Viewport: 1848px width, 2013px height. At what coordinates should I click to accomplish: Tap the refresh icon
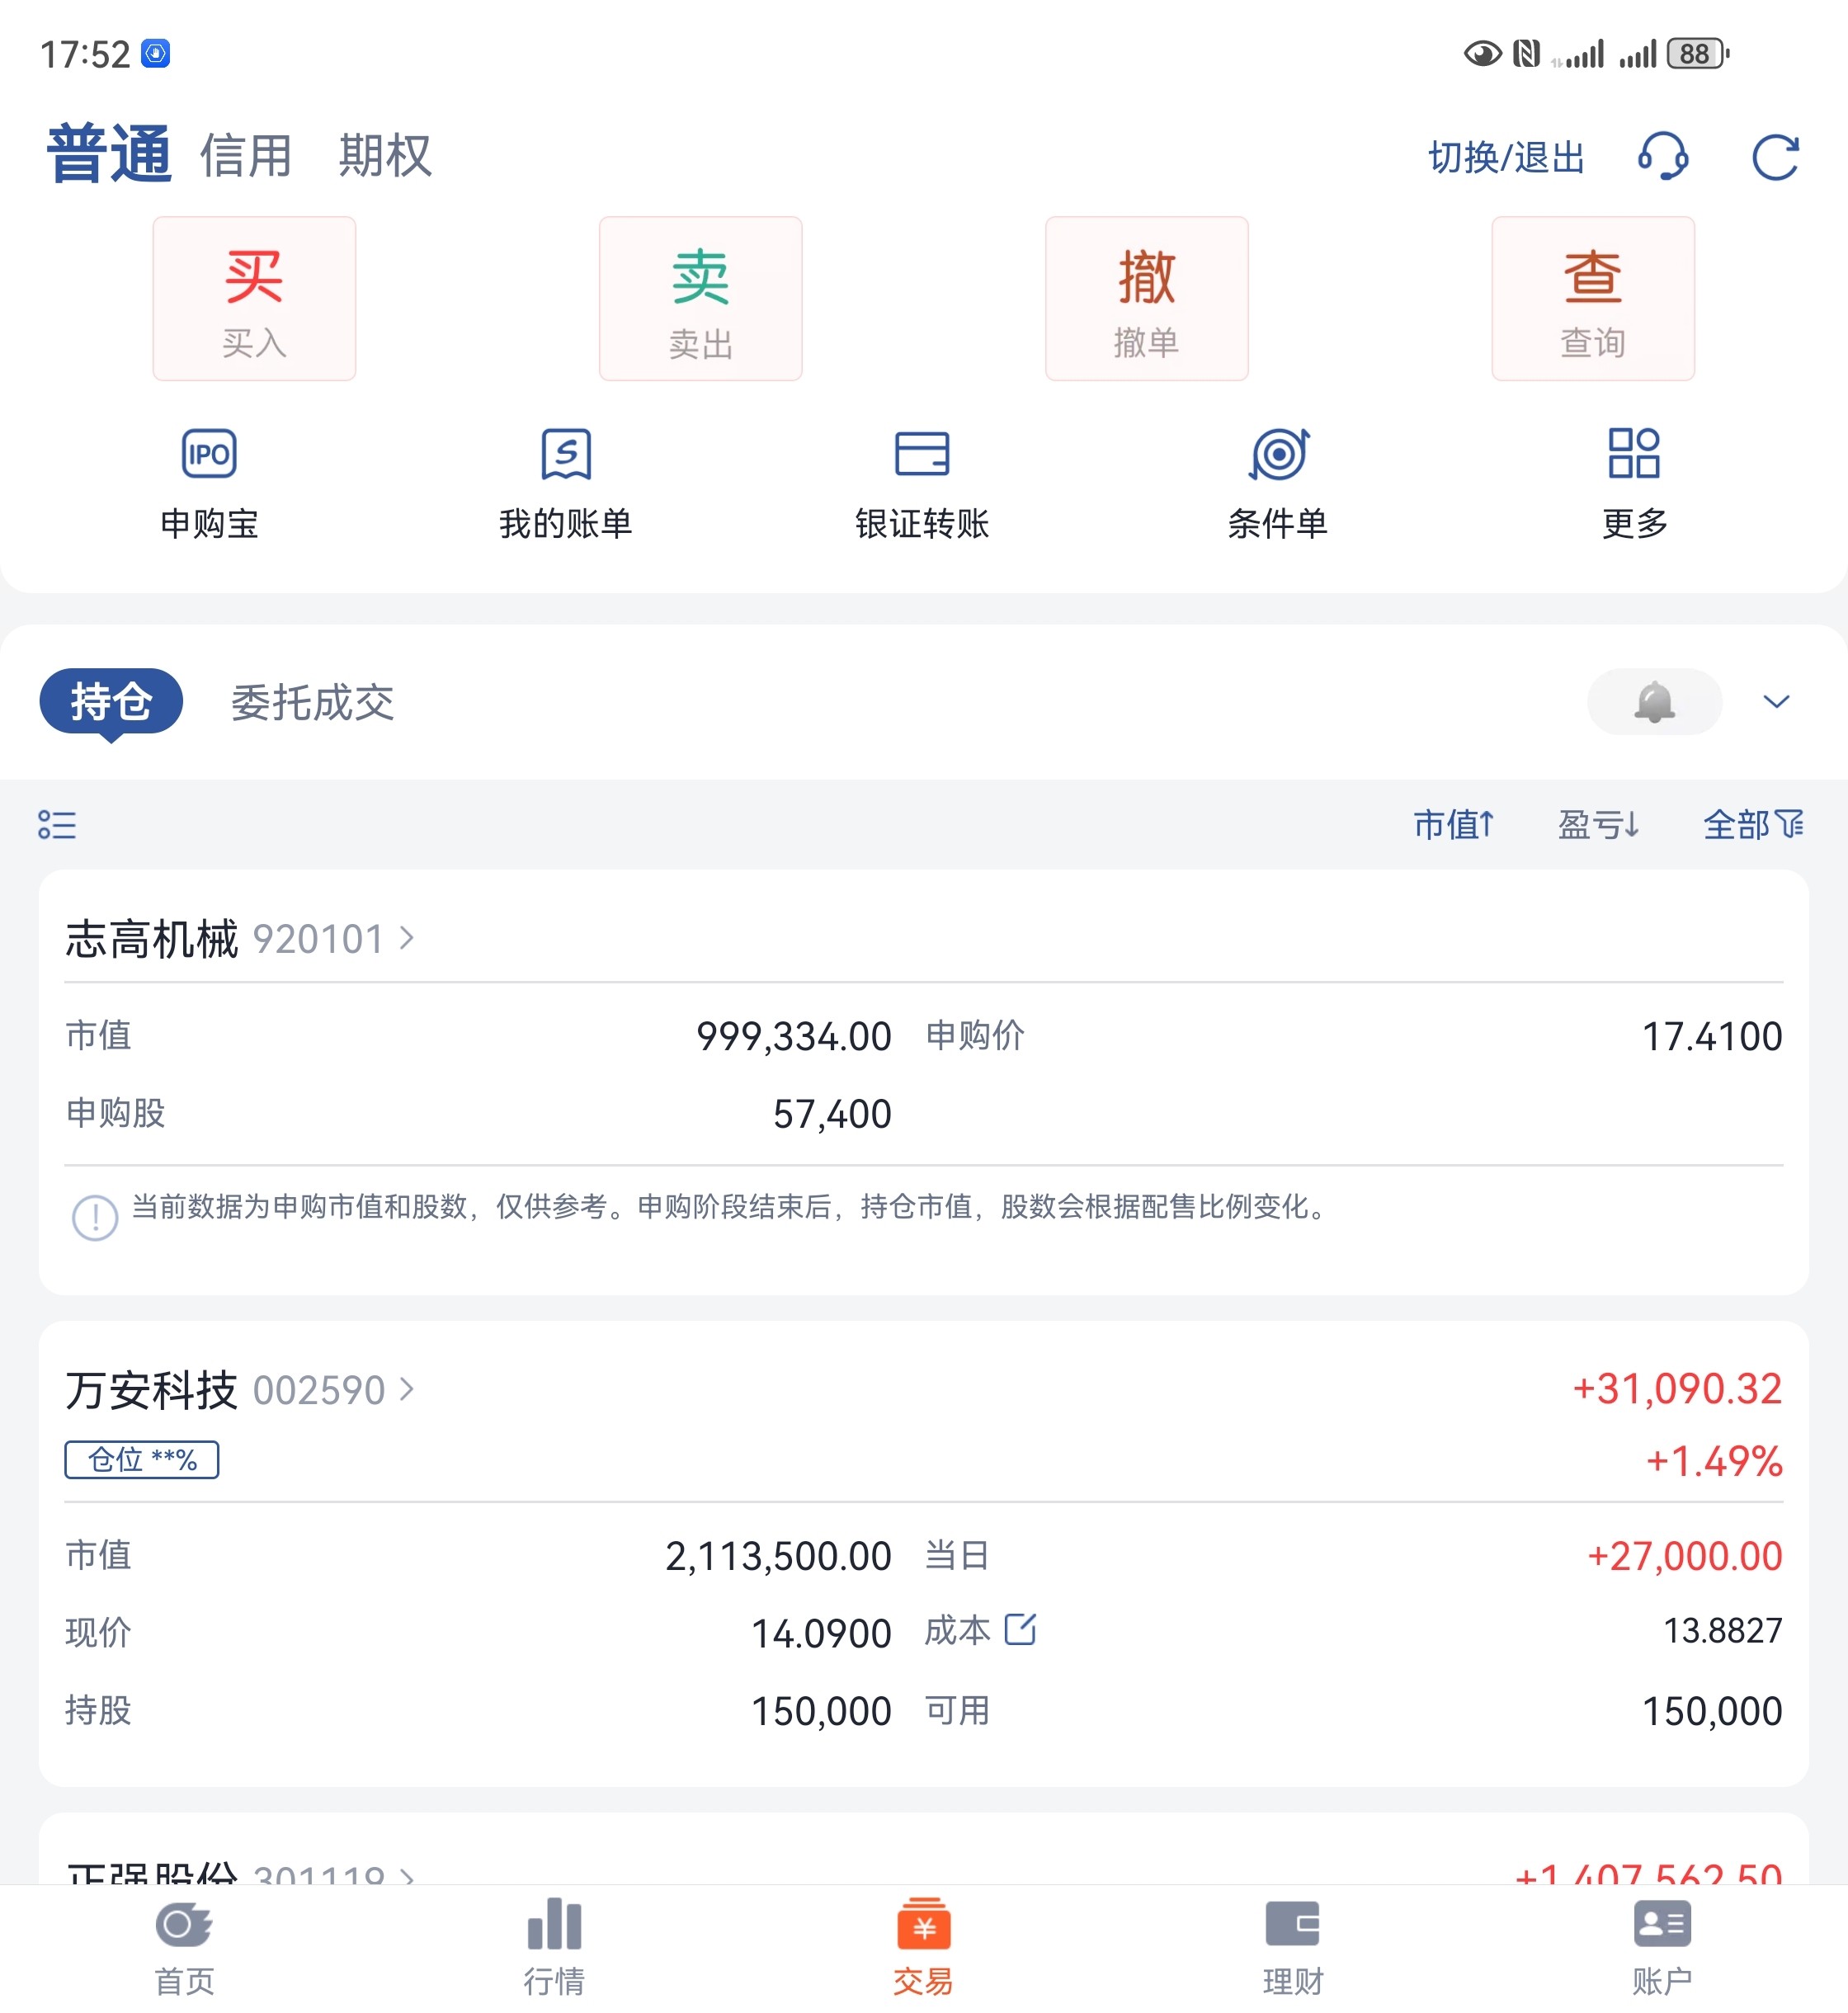[x=1775, y=157]
